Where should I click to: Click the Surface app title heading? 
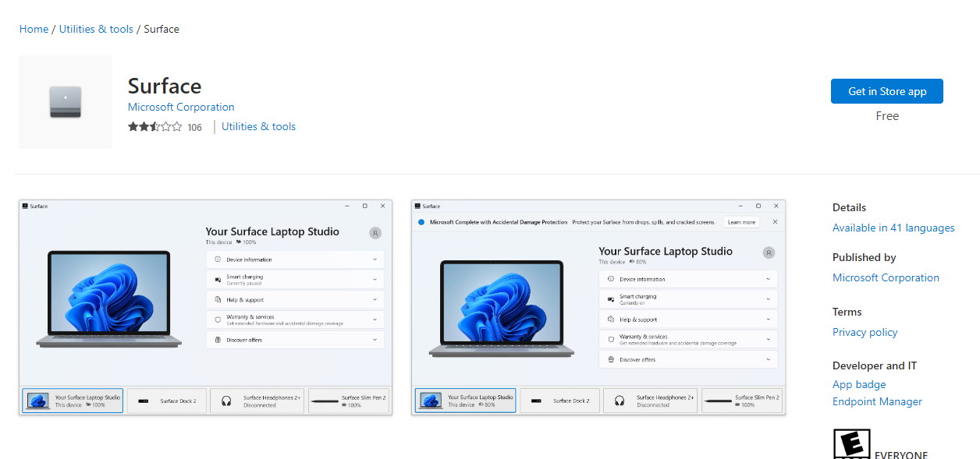click(x=165, y=86)
